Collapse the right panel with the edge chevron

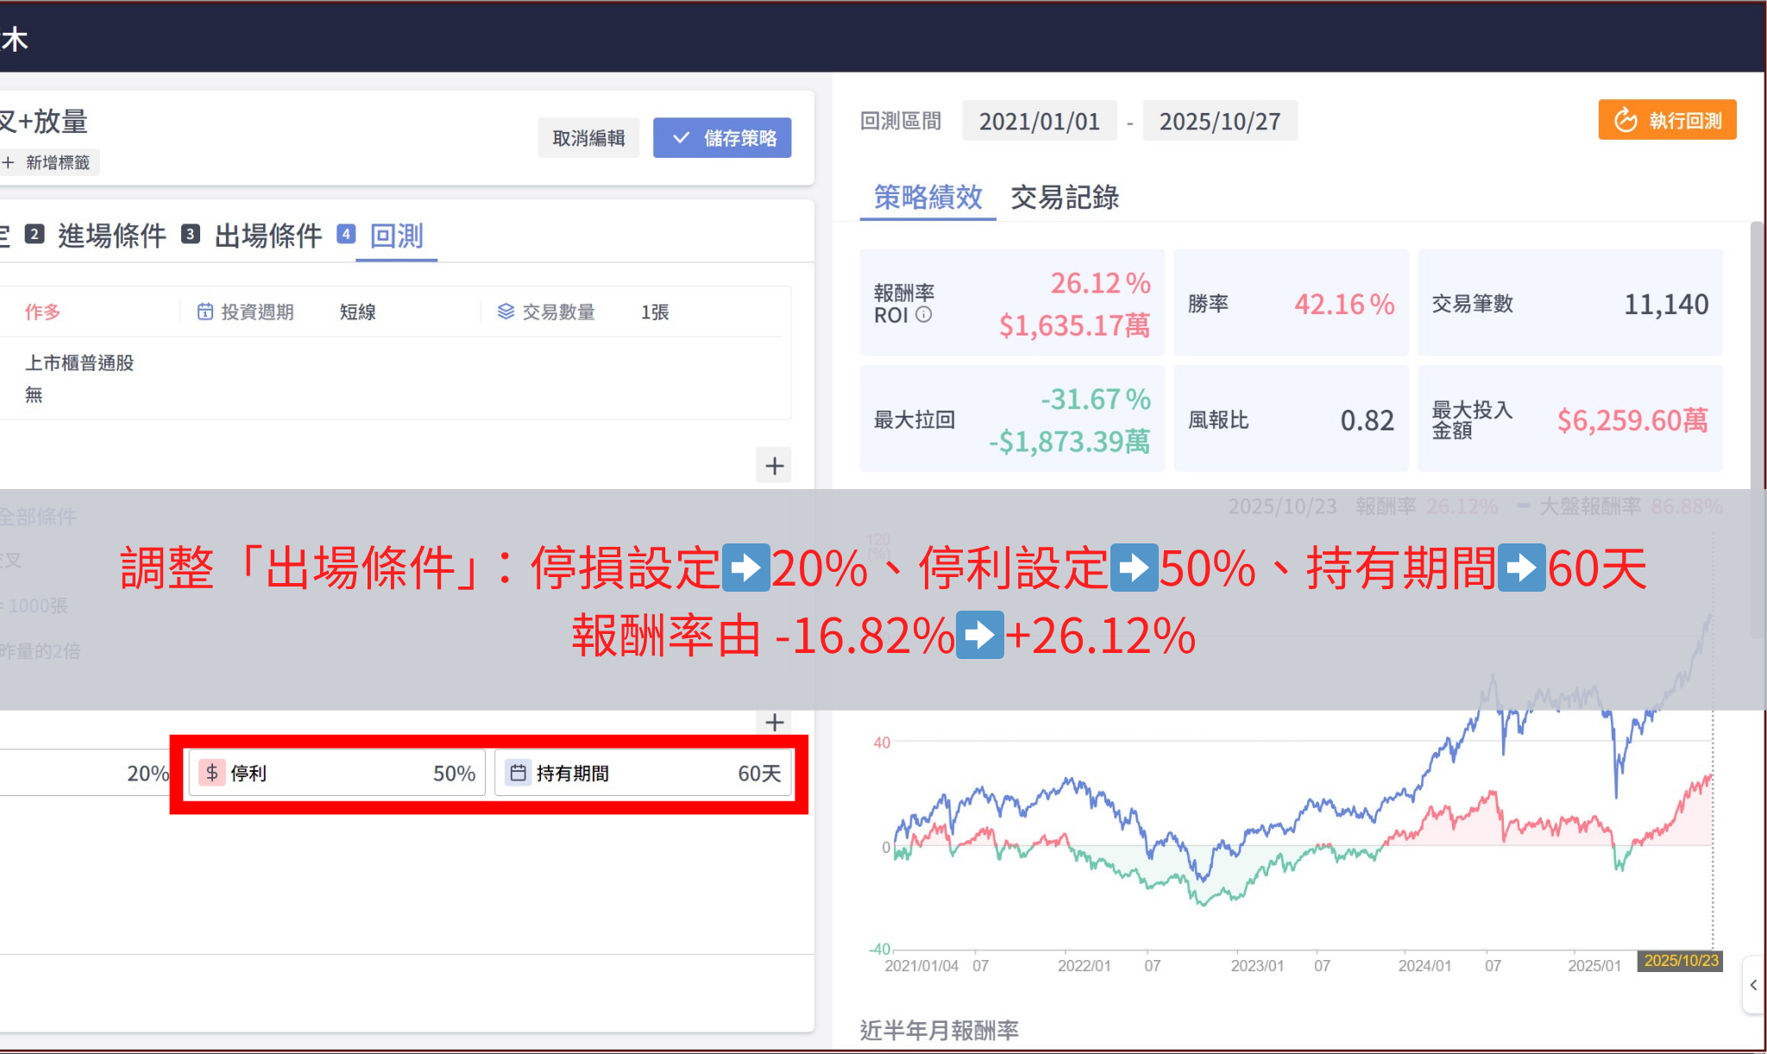tap(1756, 986)
